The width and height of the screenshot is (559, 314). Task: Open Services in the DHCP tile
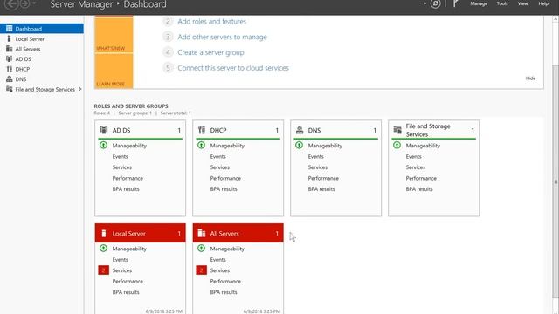point(219,167)
